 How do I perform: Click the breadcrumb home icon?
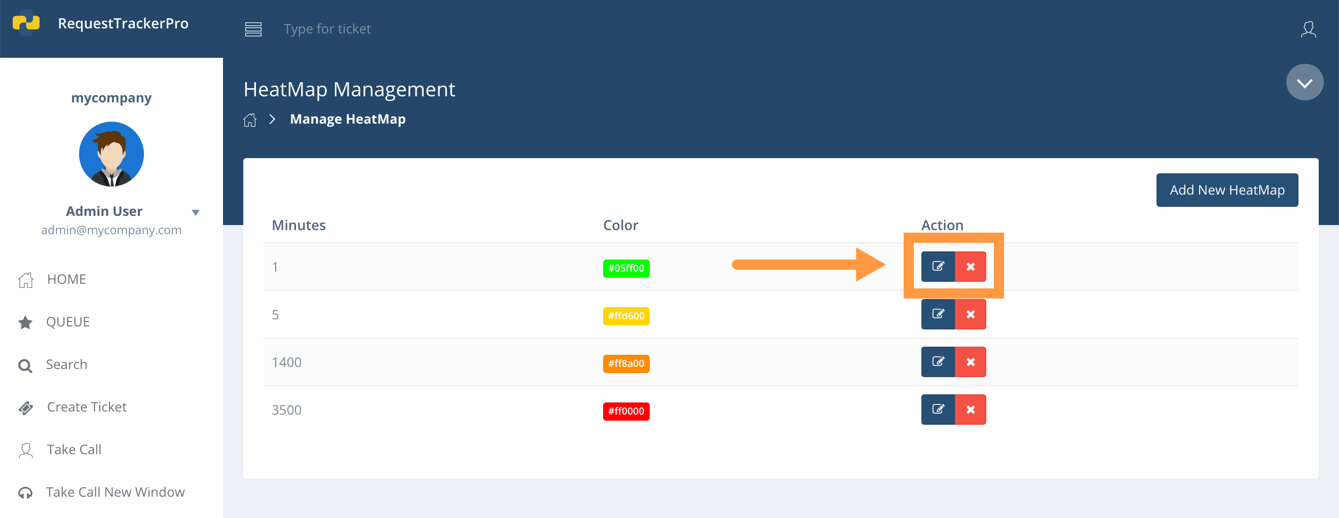point(250,120)
